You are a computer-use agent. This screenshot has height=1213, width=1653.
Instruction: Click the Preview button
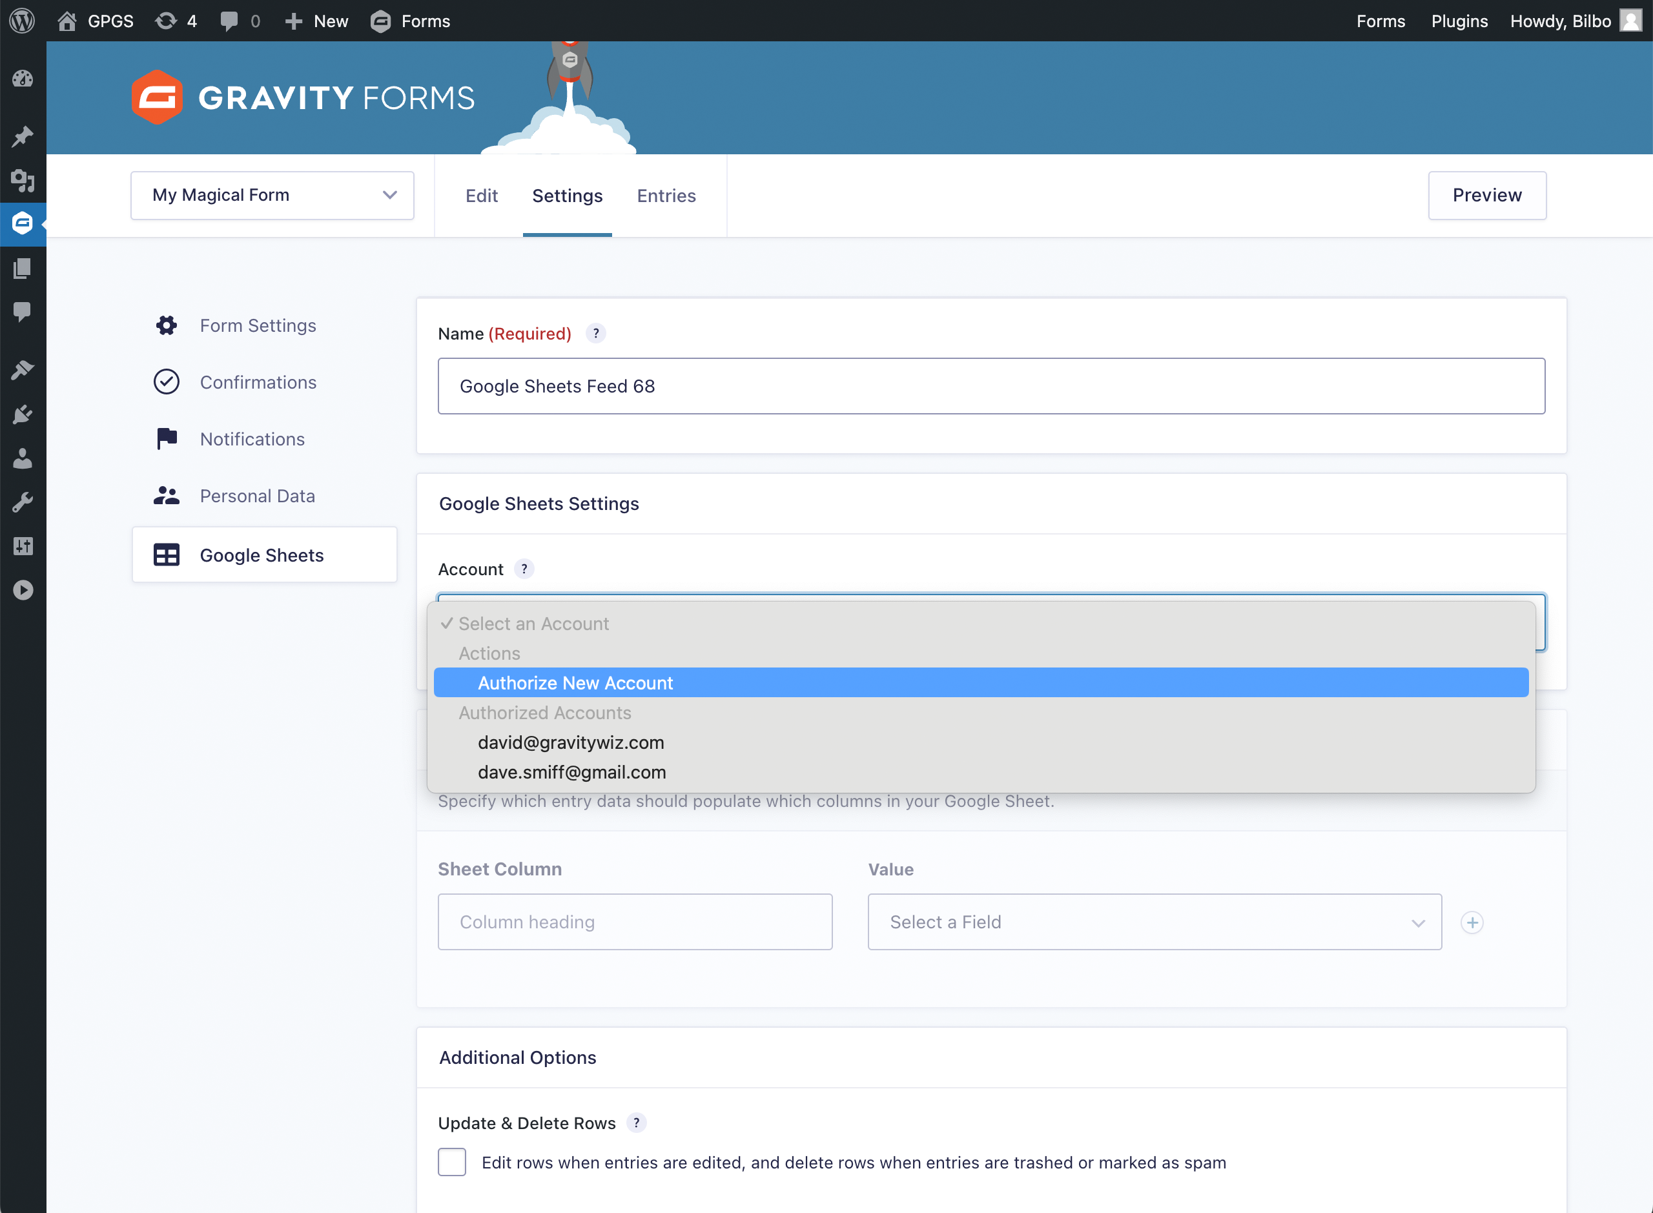tap(1487, 196)
